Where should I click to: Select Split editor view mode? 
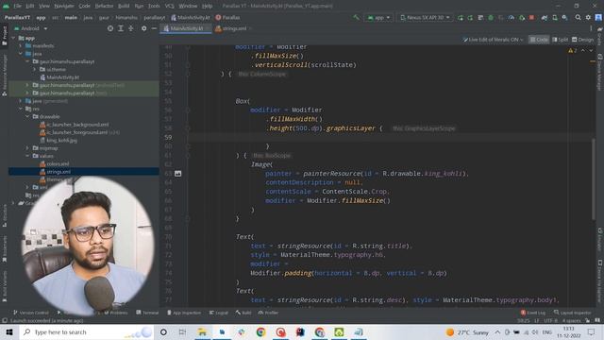(560, 40)
